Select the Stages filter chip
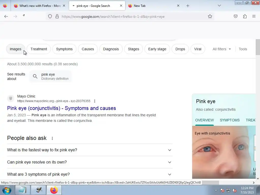The image size is (260, 195). [134, 49]
